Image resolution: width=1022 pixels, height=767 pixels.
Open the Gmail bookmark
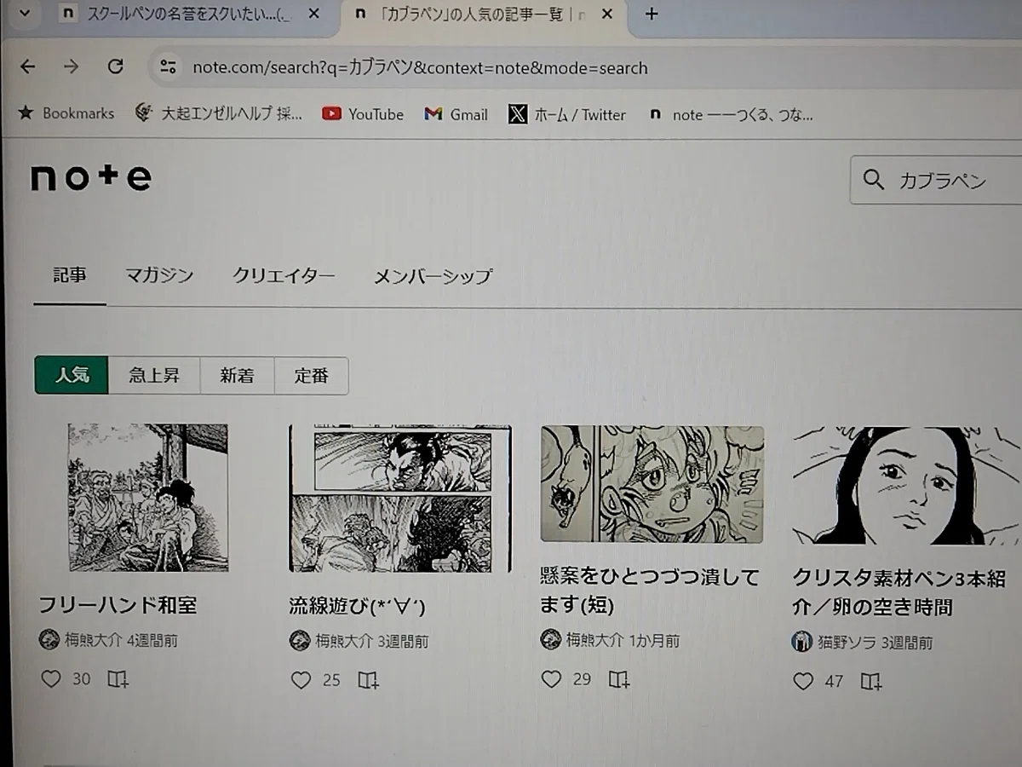point(456,114)
